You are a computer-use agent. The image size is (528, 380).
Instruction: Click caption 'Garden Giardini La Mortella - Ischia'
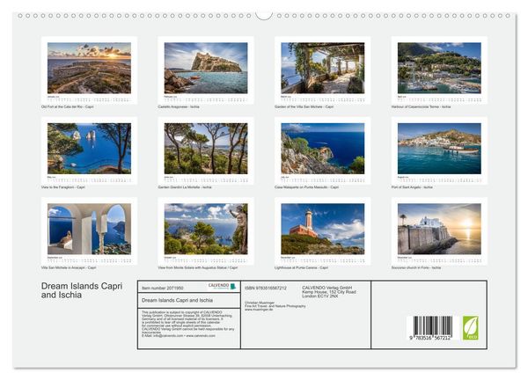pyautogui.click(x=185, y=187)
